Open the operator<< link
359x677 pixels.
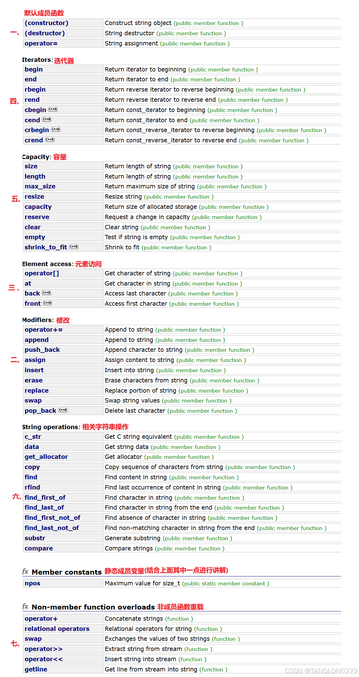(44, 659)
